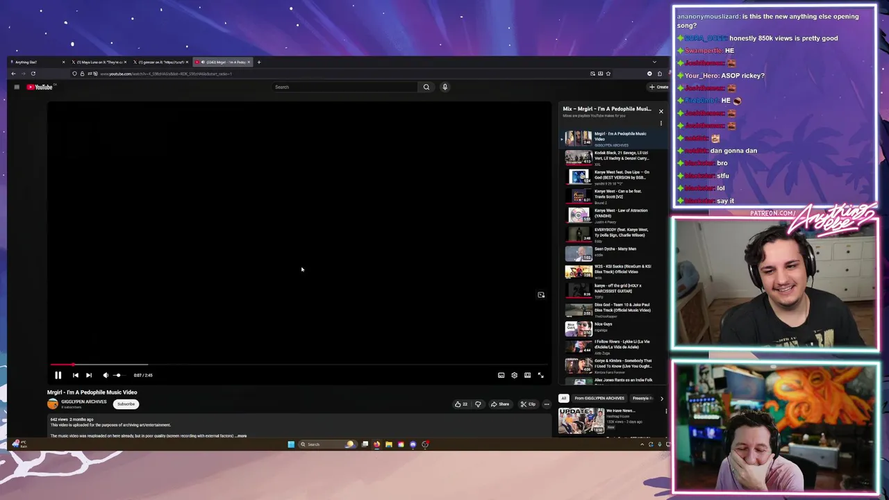Click the YouTube address bar URL
This screenshot has width=889, height=500.
[165, 74]
